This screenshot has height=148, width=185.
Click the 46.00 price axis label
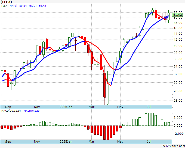pos(178,28)
